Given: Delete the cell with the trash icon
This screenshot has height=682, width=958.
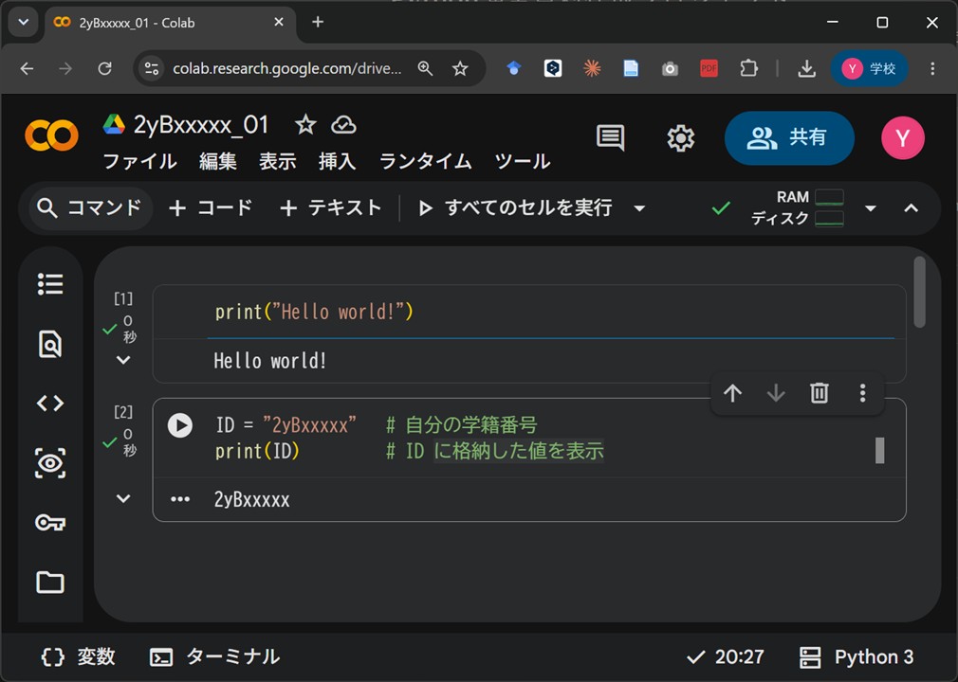Looking at the screenshot, I should coord(820,393).
